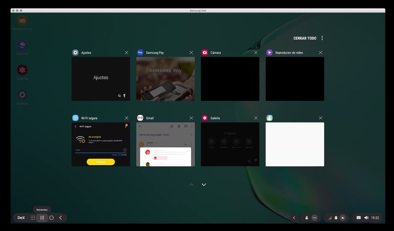Open the apps grid from the DeX taskbar
Image resolution: width=394 pixels, height=231 pixels.
33,217
